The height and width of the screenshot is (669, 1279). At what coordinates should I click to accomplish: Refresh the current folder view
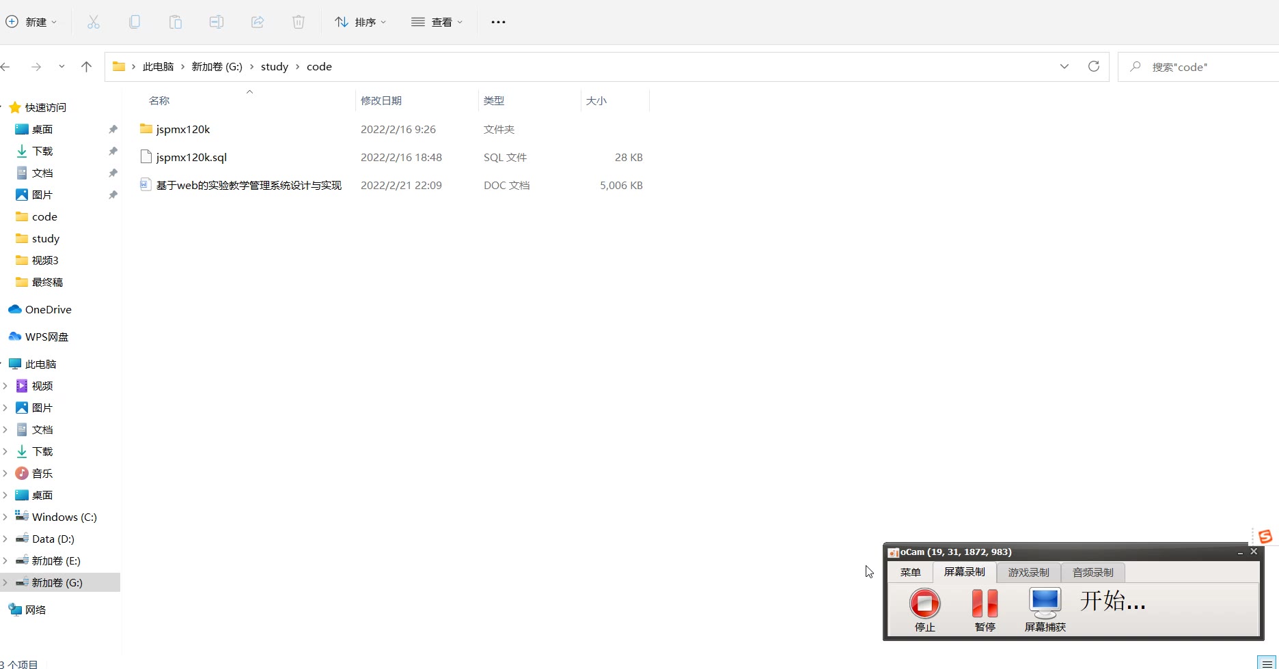click(1094, 66)
